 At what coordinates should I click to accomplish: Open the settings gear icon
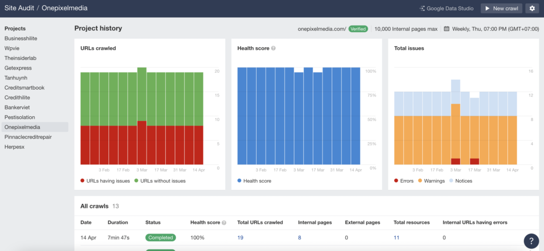pos(532,8)
